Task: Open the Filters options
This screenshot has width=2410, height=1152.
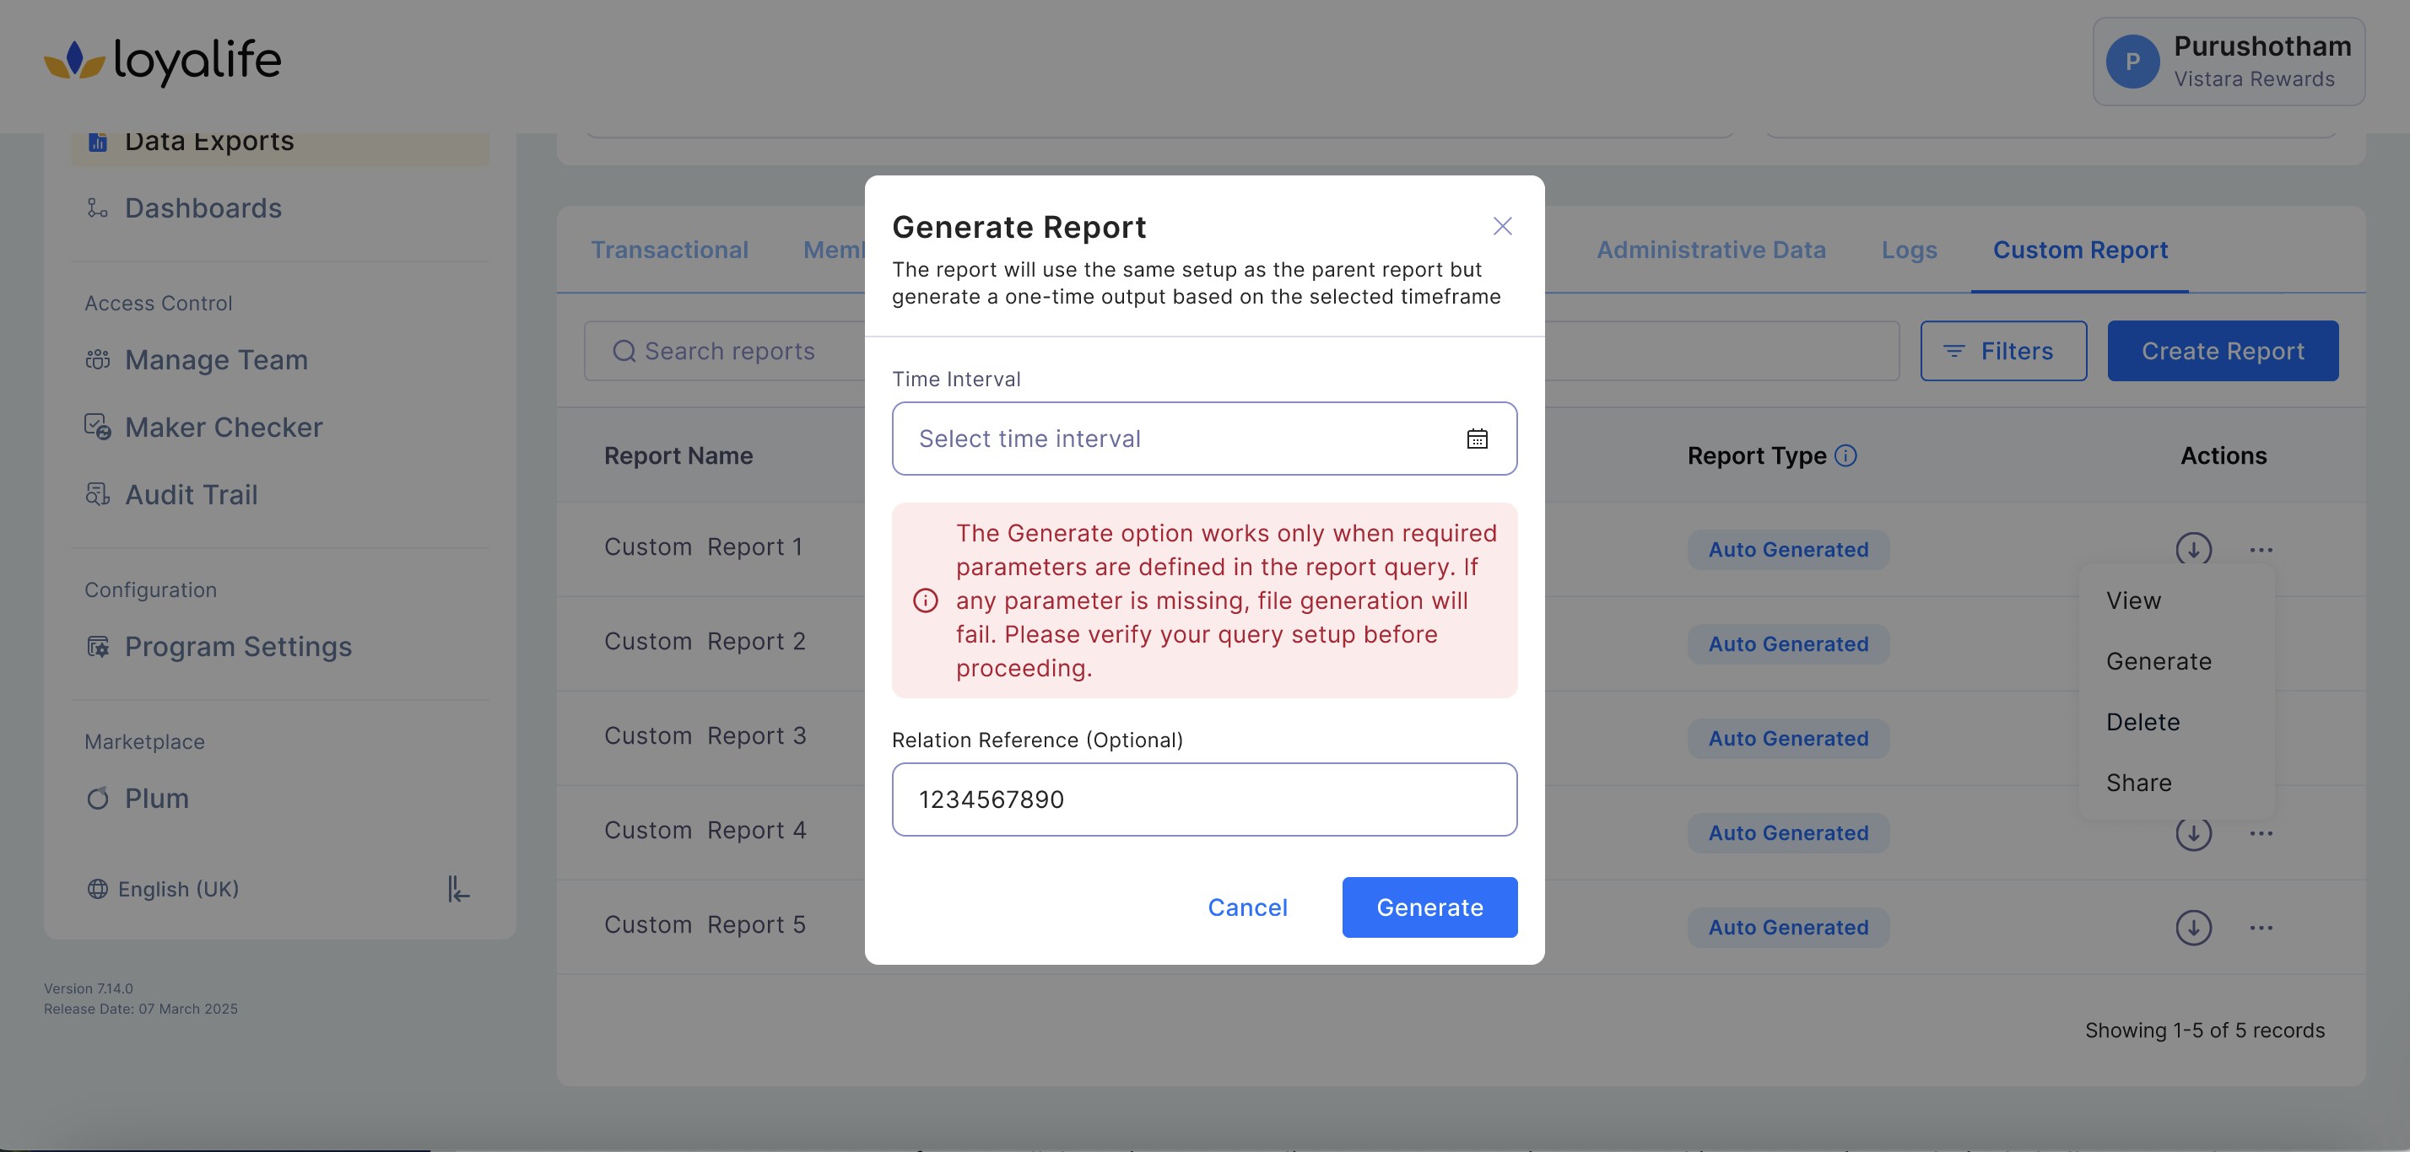Action: click(2002, 351)
